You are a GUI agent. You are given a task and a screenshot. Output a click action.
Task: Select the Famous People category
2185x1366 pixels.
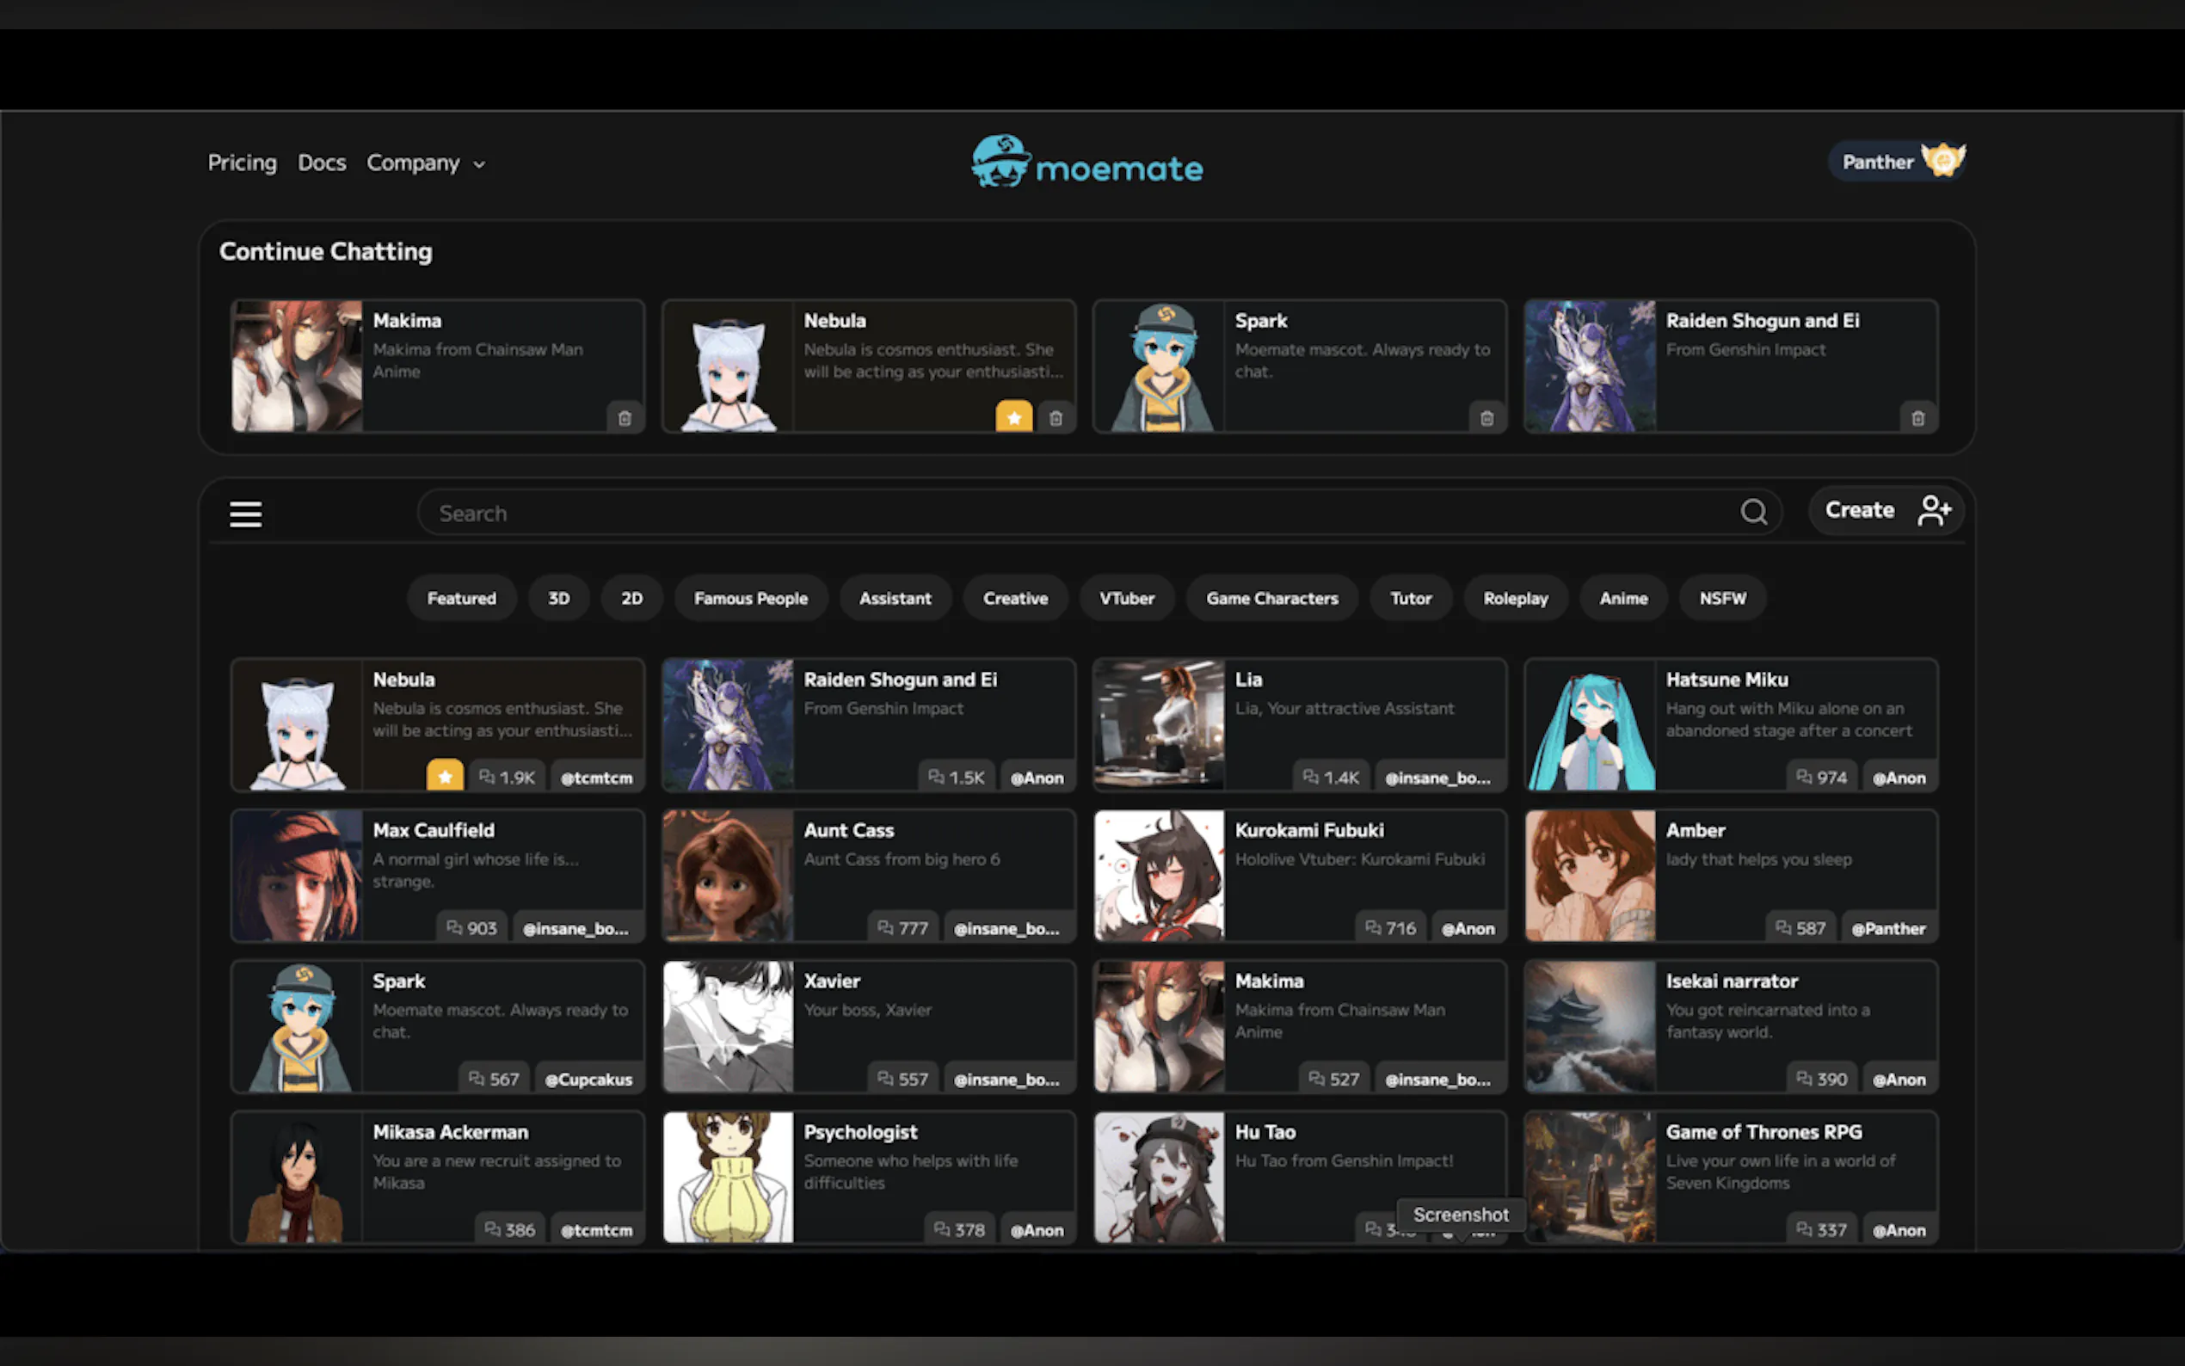(751, 598)
